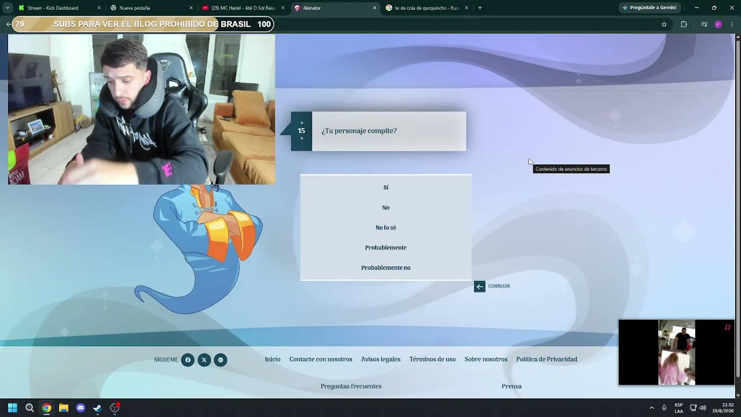Image resolution: width=741 pixels, height=417 pixels.
Task: Open the OBS icon on the taskbar
Action: [115, 408]
